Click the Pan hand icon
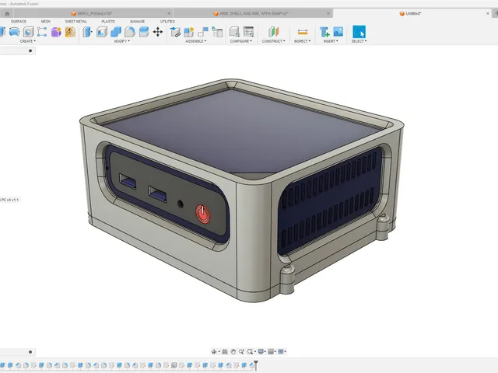The width and height of the screenshot is (498, 373). point(233,351)
